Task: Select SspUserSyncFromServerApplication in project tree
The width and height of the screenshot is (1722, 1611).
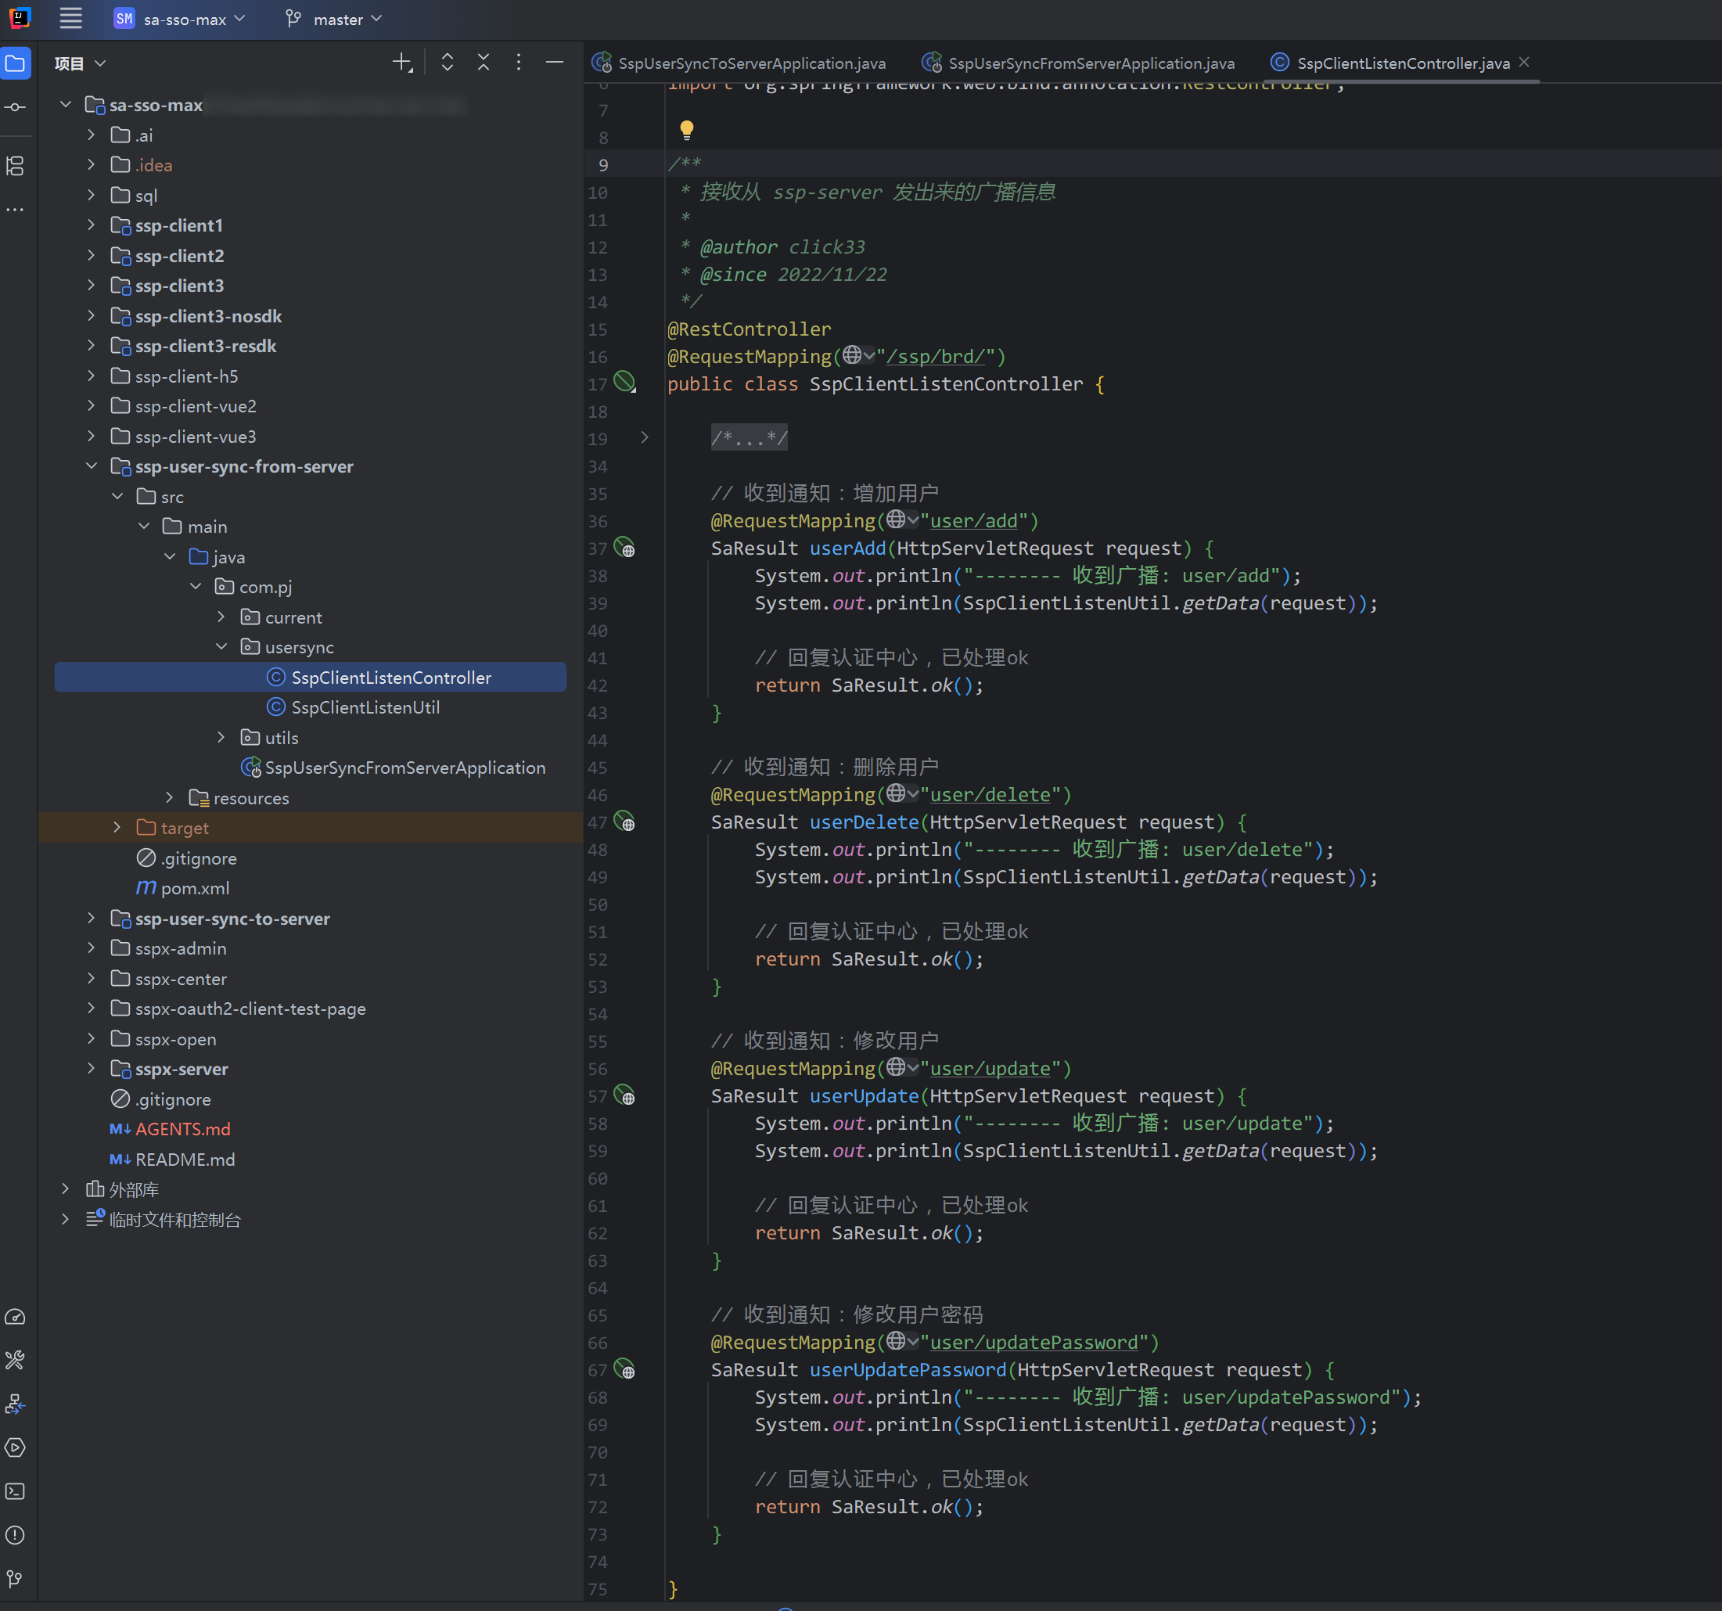Action: pos(404,768)
